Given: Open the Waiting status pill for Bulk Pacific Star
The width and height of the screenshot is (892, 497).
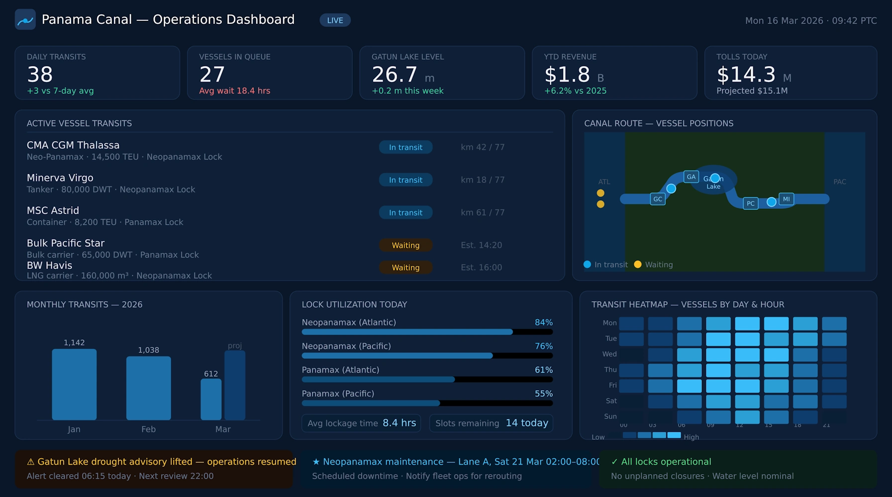Looking at the screenshot, I should [405, 245].
